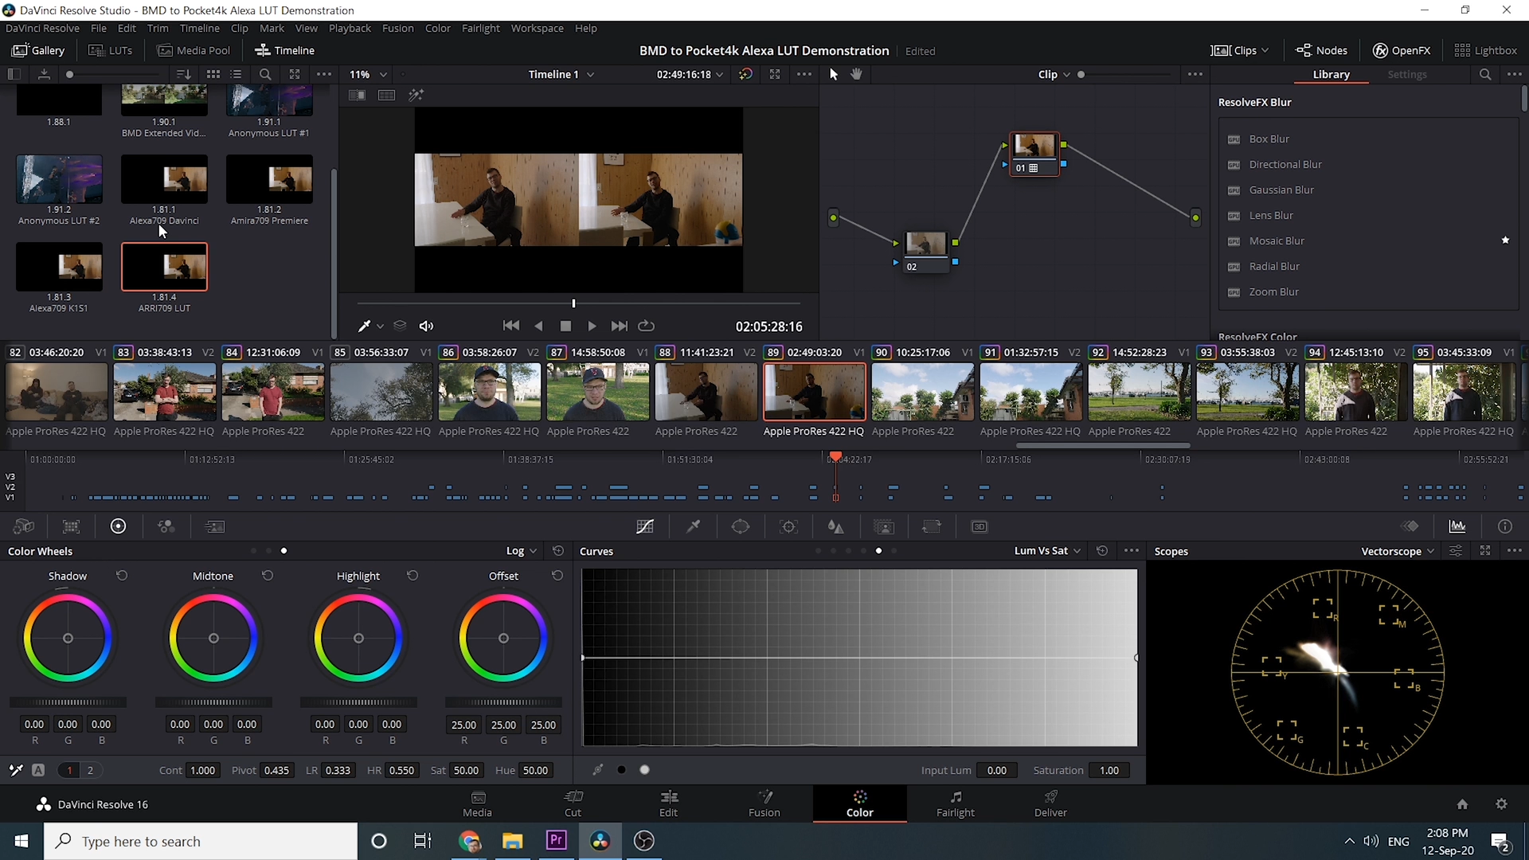This screenshot has width=1529, height=860.
Task: Open the Power Window palette
Action: tap(741, 526)
